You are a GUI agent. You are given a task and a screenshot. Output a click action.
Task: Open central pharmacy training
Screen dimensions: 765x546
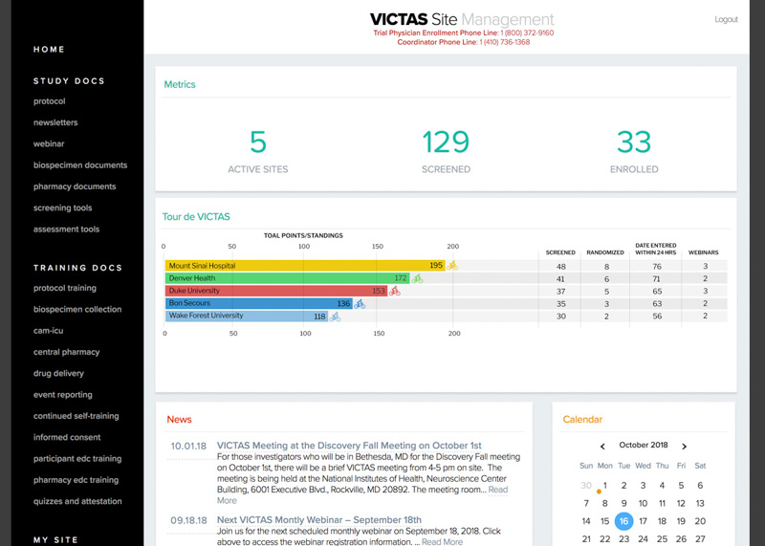66,352
